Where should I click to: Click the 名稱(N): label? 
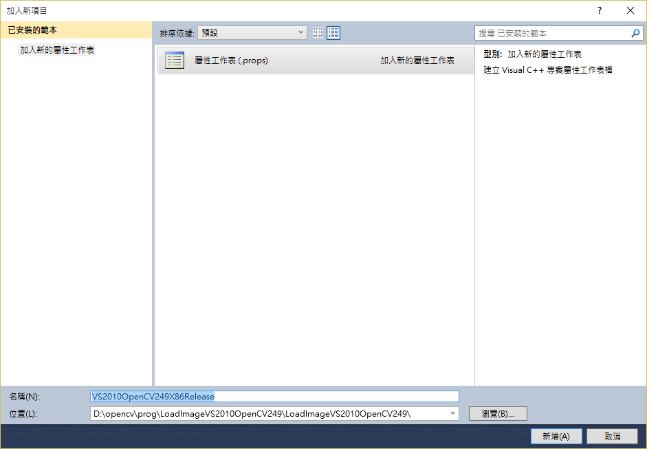[24, 397]
